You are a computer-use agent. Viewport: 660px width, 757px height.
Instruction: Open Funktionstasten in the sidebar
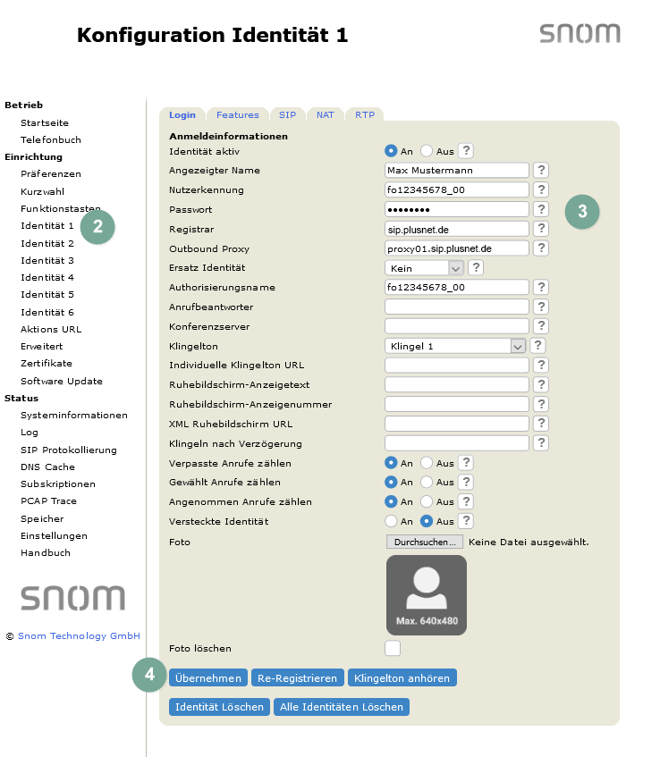pos(61,208)
